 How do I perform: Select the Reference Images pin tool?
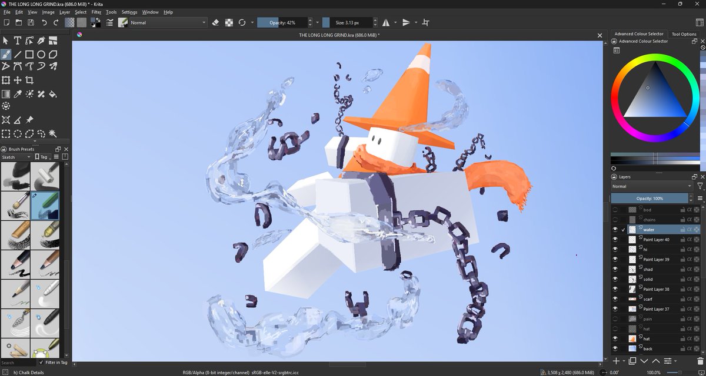click(x=29, y=120)
